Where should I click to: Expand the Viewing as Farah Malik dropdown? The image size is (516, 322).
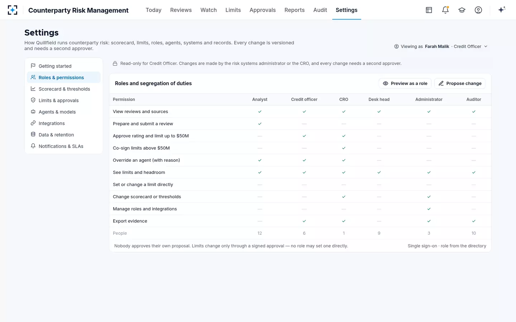point(441,47)
